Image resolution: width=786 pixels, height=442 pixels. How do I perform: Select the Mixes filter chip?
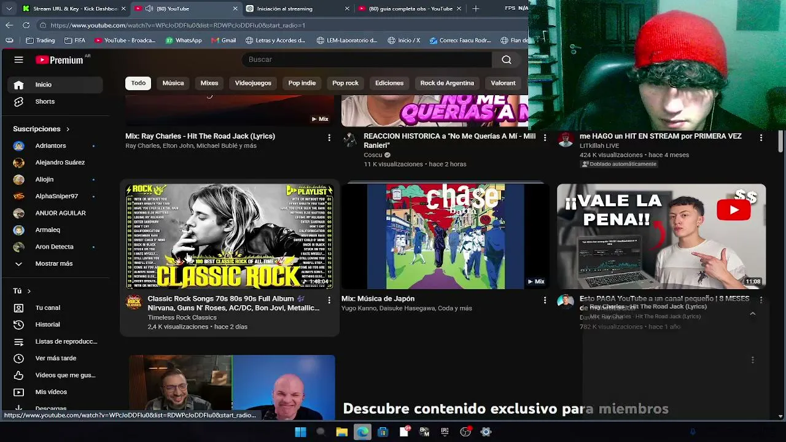(209, 83)
